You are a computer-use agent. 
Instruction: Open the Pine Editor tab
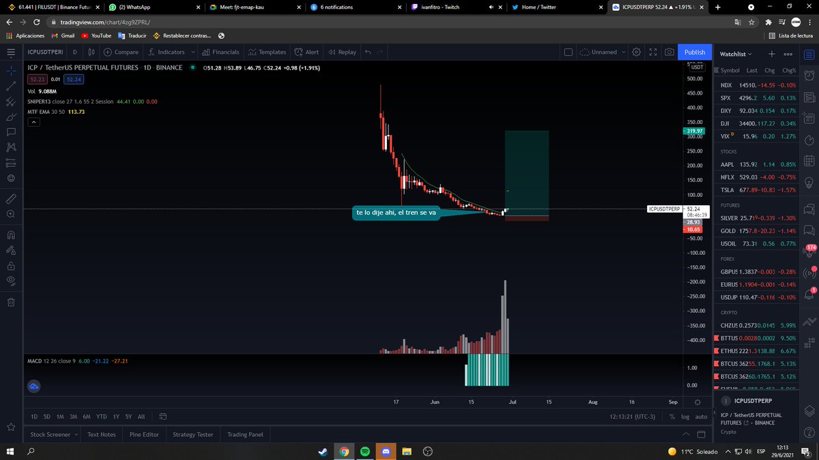[x=145, y=434]
